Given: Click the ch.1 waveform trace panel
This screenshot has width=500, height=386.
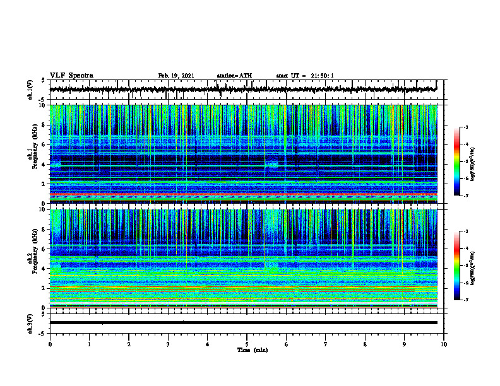Looking at the screenshot, I should tap(247, 90).
